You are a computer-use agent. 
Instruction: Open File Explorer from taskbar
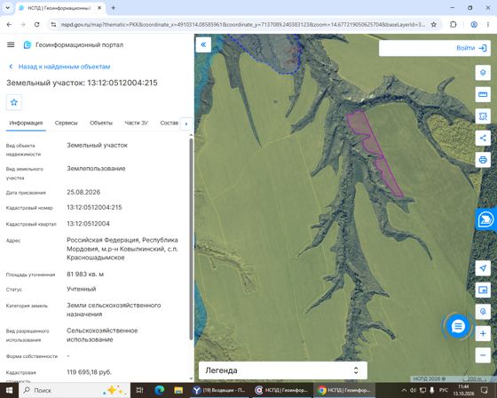point(178,390)
